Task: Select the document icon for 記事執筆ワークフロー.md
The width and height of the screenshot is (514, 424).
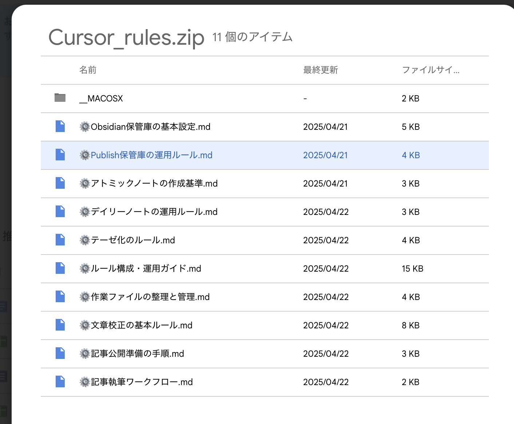Action: coord(60,381)
